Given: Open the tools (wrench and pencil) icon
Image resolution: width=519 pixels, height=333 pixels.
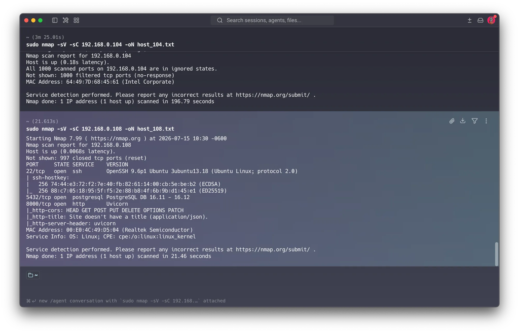Looking at the screenshot, I should pos(65,20).
